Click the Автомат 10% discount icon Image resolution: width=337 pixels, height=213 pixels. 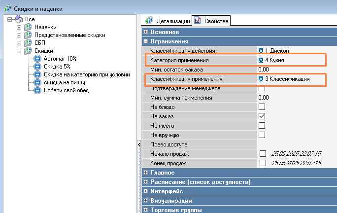point(37,59)
